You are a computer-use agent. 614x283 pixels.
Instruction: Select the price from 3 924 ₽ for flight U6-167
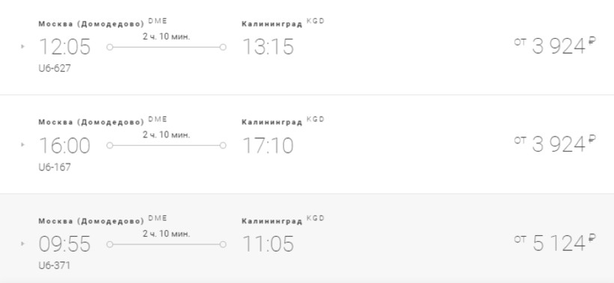[555, 144]
